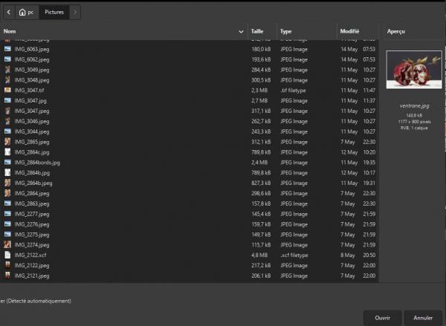Click the pomegranate preview thumbnail
The width and height of the screenshot is (446, 326).
point(414,70)
